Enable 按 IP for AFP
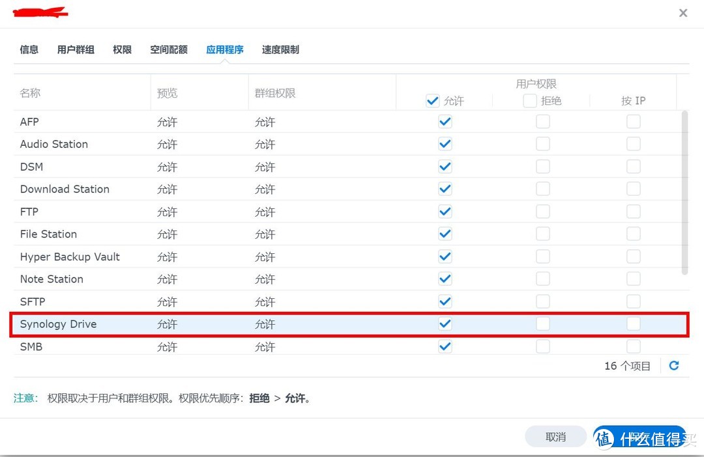This screenshot has width=704, height=457. 634,122
